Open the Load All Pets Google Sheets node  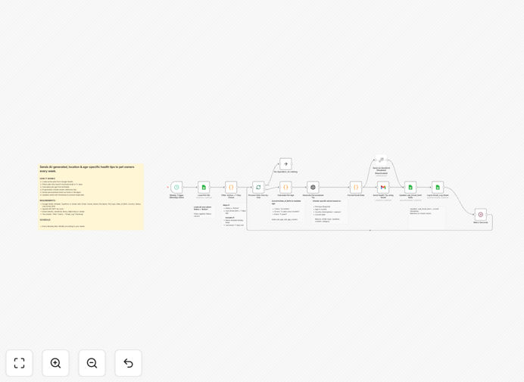[204, 188]
